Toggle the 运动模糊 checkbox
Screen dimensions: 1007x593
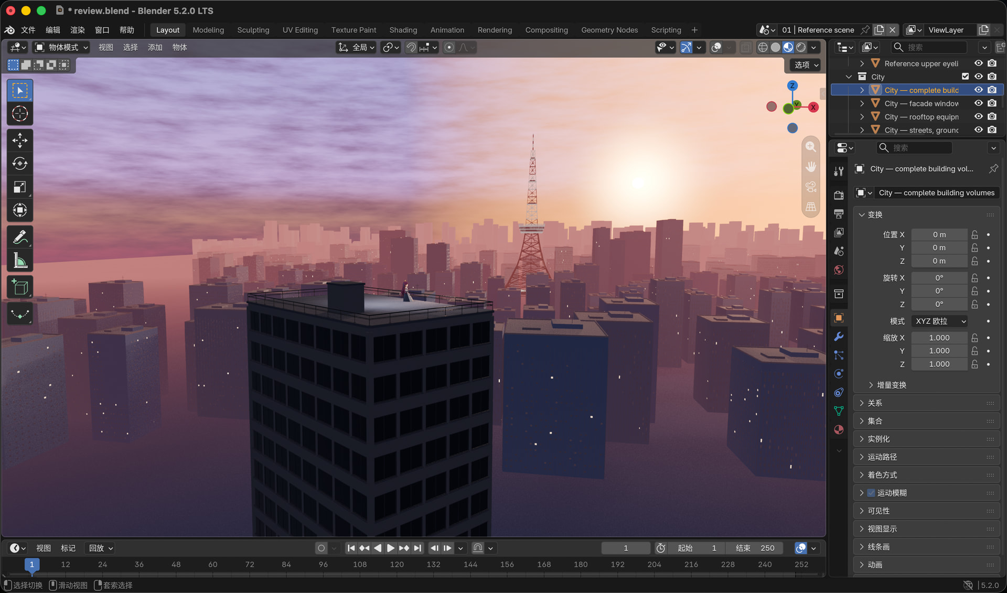pyautogui.click(x=871, y=493)
